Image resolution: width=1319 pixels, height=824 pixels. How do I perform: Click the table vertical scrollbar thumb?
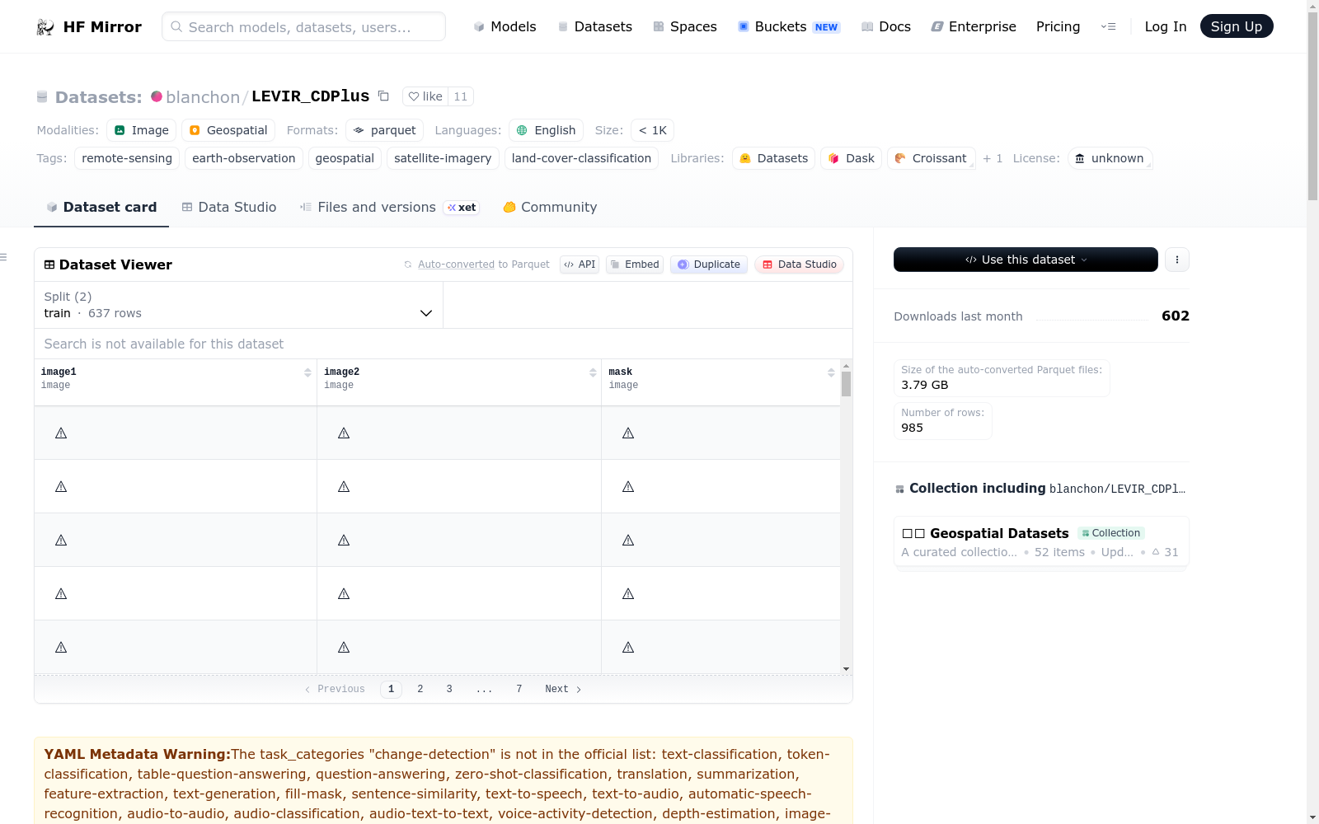coord(846,384)
